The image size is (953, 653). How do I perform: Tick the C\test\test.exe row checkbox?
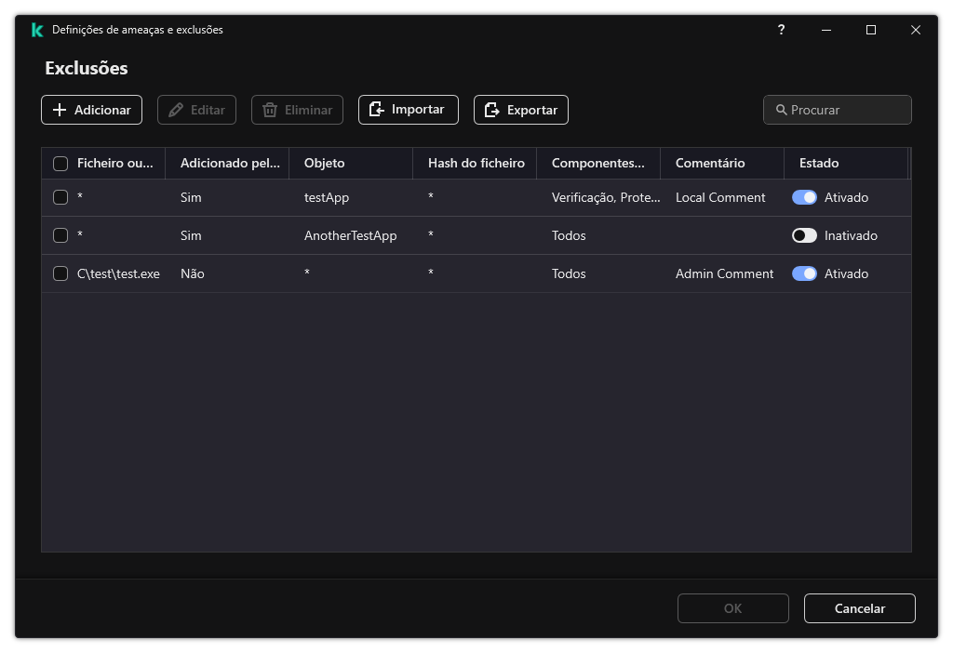[60, 273]
